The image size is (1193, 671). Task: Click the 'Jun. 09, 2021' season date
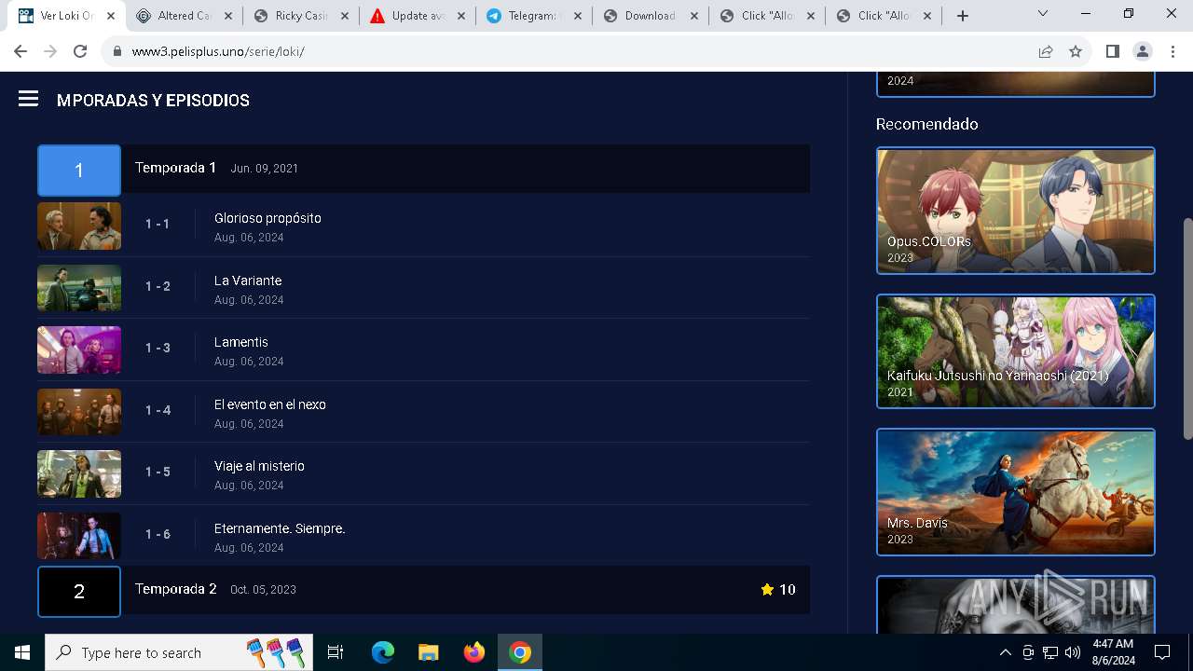pos(265,169)
